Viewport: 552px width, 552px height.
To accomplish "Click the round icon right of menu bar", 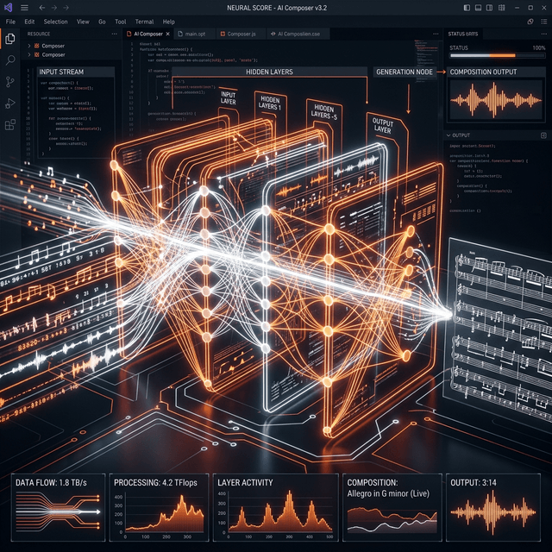I will point(530,22).
